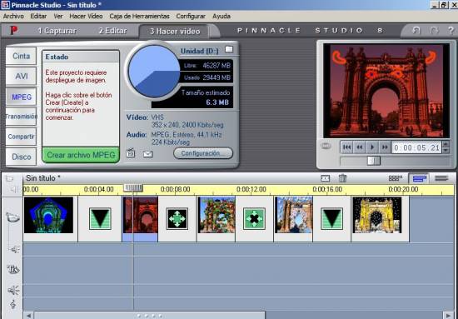Switch to storyboard view icon

395,178
